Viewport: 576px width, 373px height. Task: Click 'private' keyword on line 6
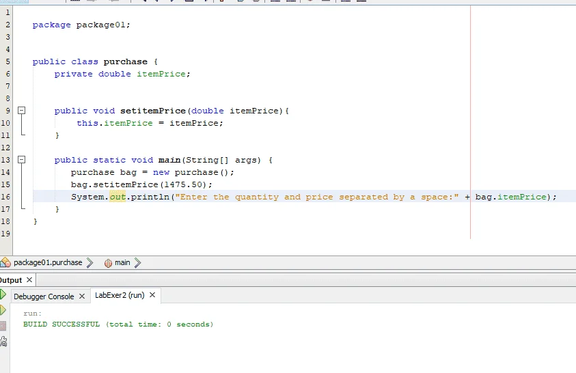click(74, 74)
